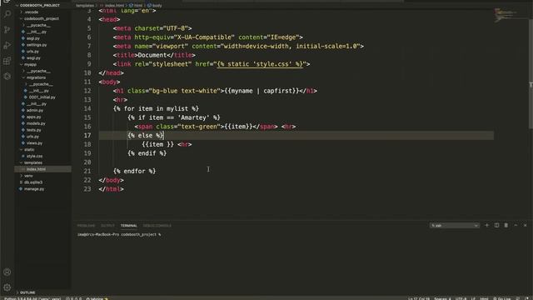Screen dimensions: 533x300
Task: Open the Accounts menu icon
Action: pyautogui.click(x=7, y=272)
